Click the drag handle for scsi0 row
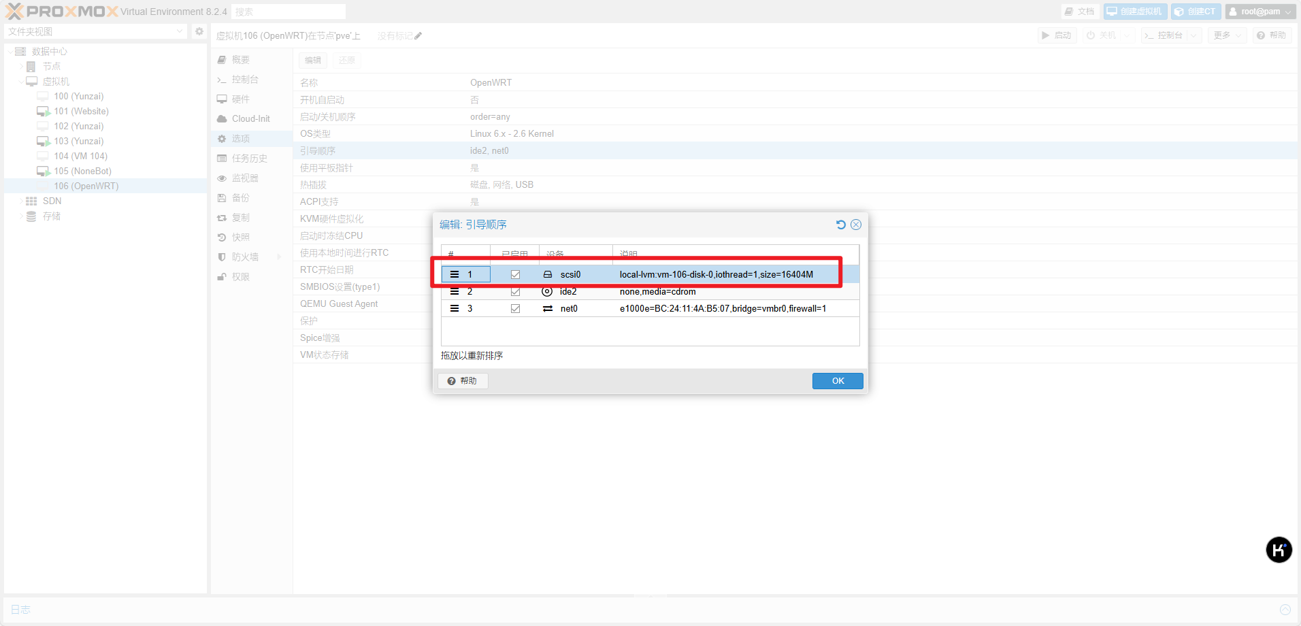 click(455, 274)
